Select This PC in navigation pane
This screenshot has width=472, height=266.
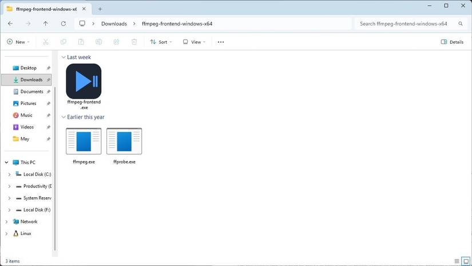(27, 162)
